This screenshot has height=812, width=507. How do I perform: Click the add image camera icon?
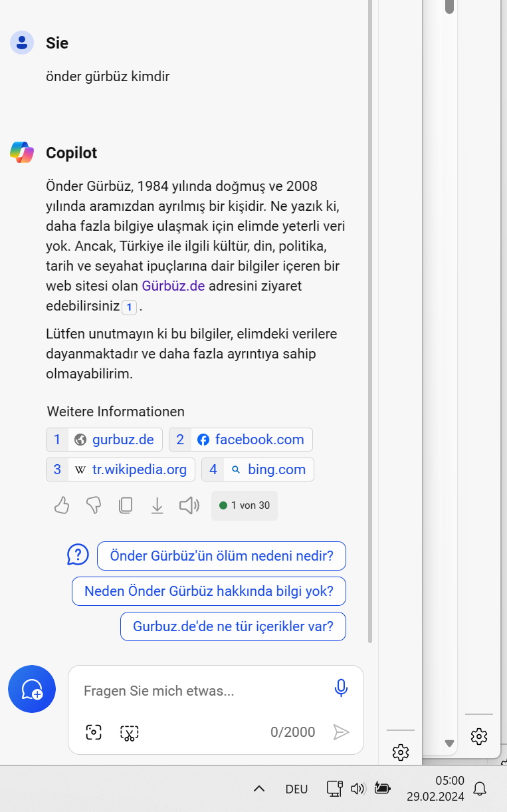94,733
